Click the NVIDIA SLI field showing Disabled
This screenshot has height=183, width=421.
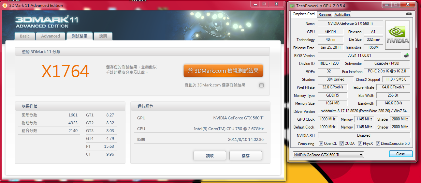point(364,135)
